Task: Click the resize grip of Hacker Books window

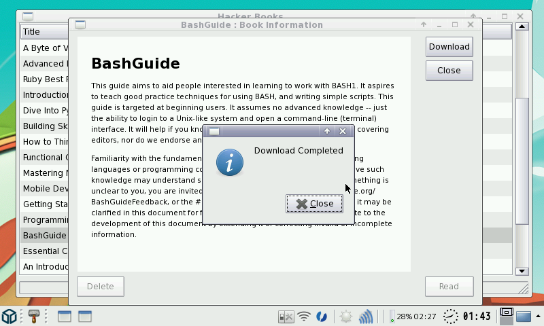Action: tap(523, 289)
